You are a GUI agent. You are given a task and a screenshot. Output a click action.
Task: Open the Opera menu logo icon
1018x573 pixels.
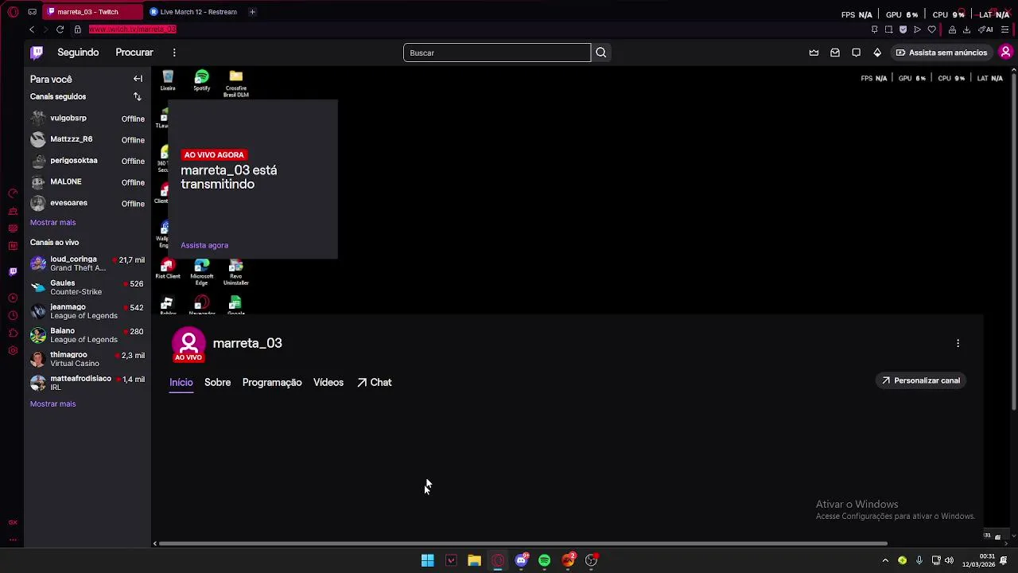coord(13,12)
